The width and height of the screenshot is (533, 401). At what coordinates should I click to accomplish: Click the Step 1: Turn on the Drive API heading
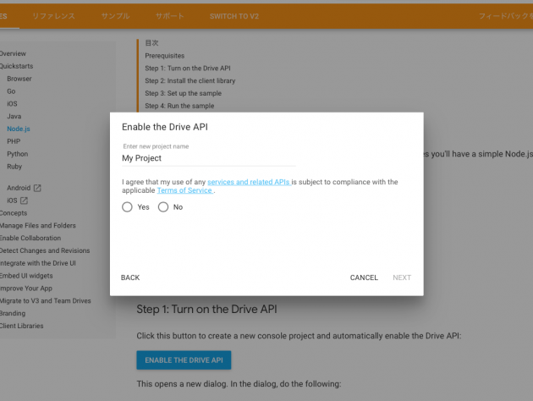point(206,310)
